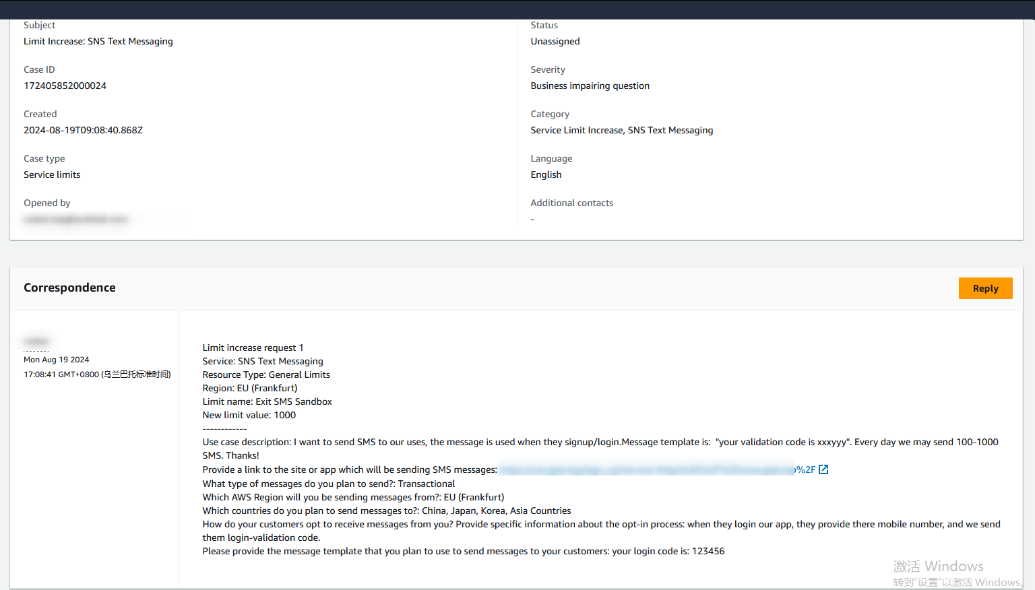
Task: Click the Additional contacts label
Action: point(571,203)
